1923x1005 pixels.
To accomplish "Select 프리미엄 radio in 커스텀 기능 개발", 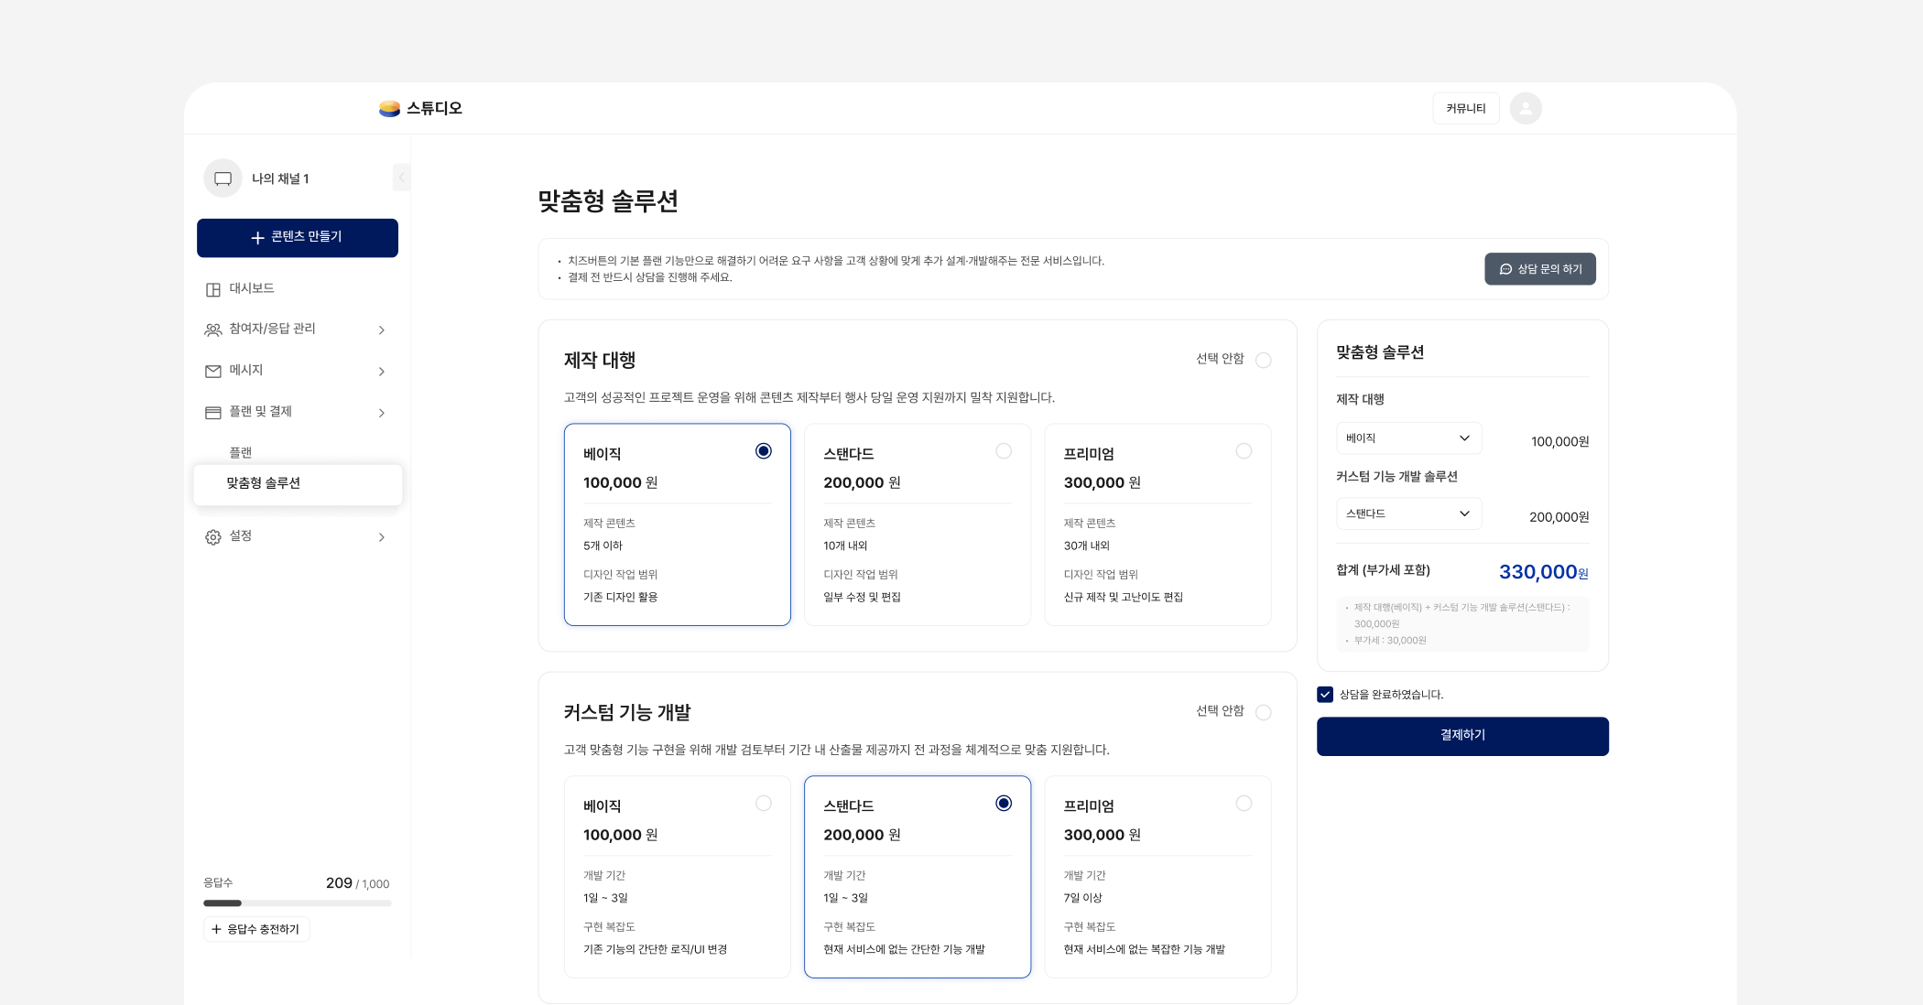I will coord(1244,804).
